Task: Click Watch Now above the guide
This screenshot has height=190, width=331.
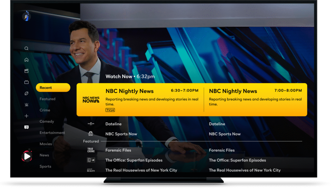Action: (119, 76)
